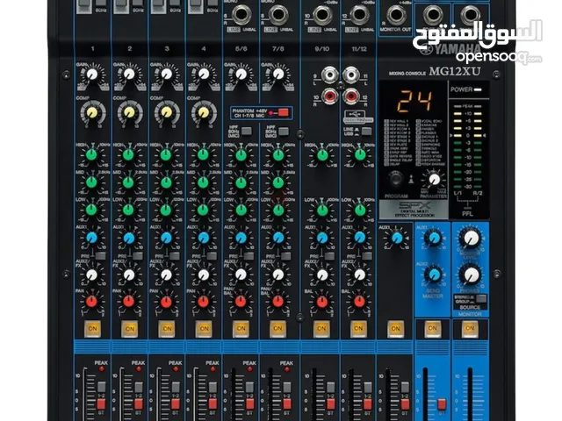Adjust the channel 7/8 GAIN knob
This screenshot has width=562, height=421.
tap(278, 75)
